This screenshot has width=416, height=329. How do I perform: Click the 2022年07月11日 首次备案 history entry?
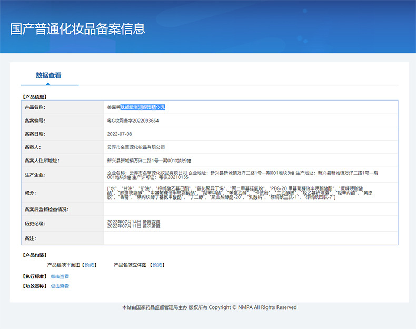point(134,226)
